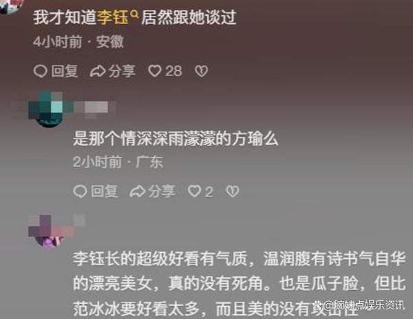Click the reply bubble icon on the 广东 comment
The width and height of the screenshot is (413, 319).
point(80,191)
